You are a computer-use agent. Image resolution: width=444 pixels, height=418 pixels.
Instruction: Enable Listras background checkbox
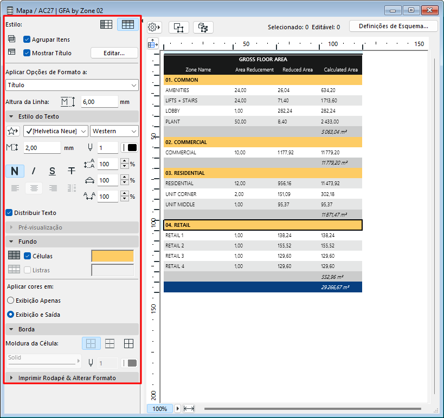click(28, 270)
